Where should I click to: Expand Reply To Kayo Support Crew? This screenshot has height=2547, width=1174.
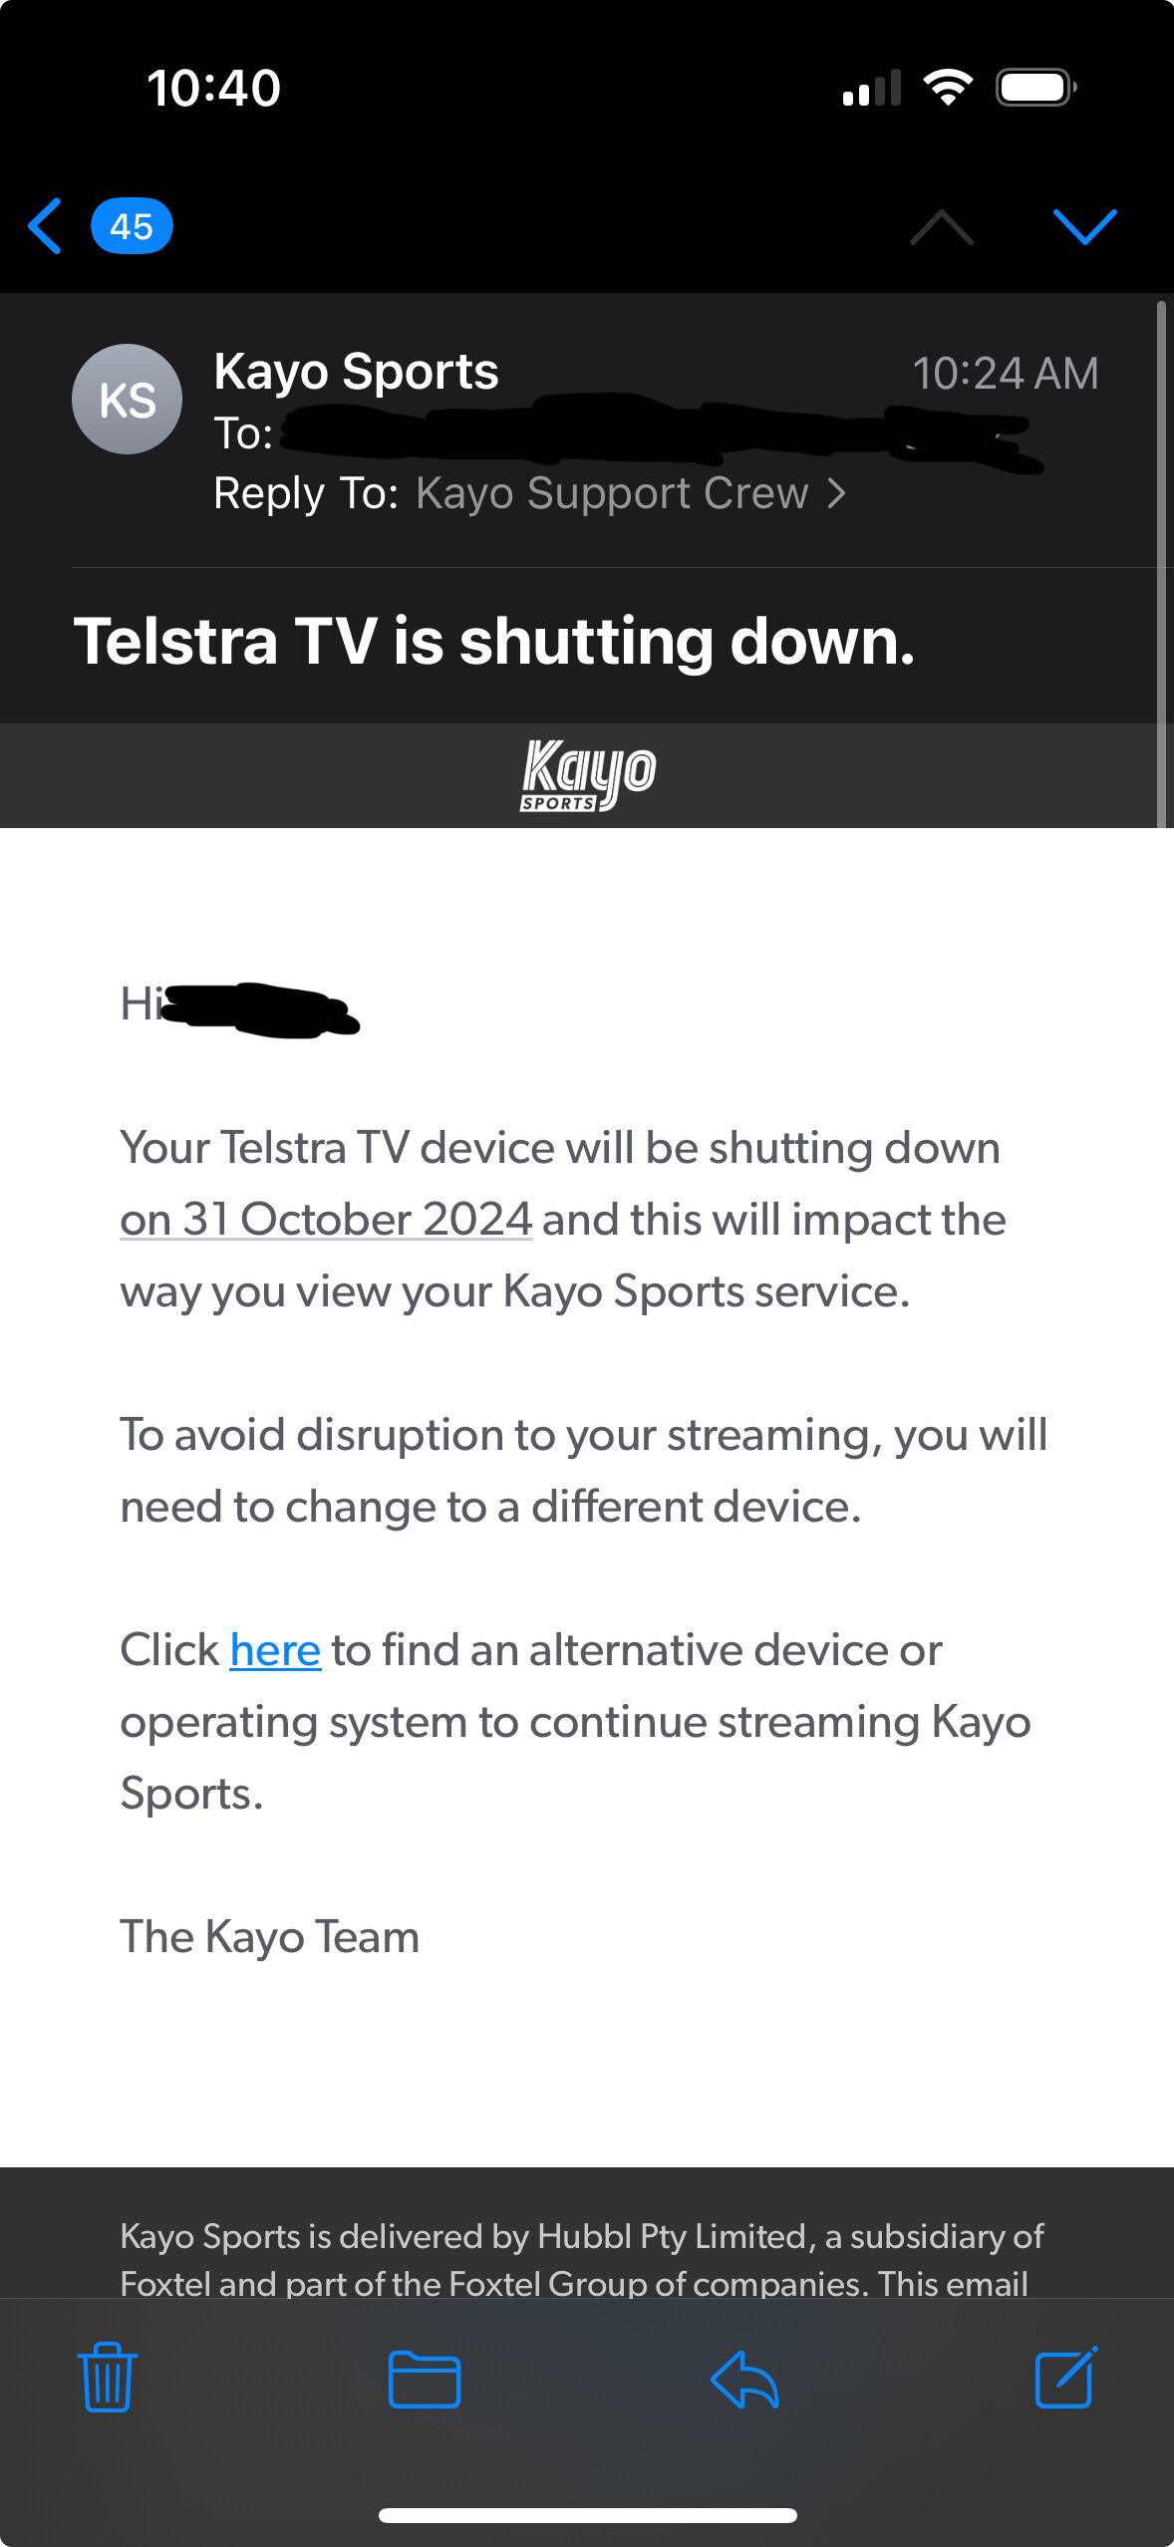[x=630, y=493]
